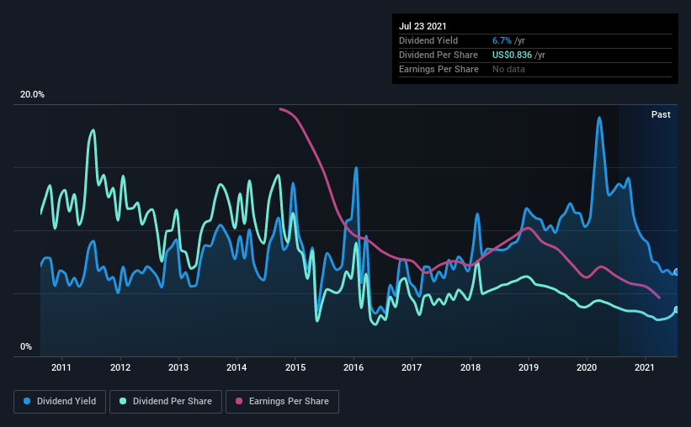Click the 6.7% dividend yield value
Viewport: 691px width, 427px height.
point(502,40)
